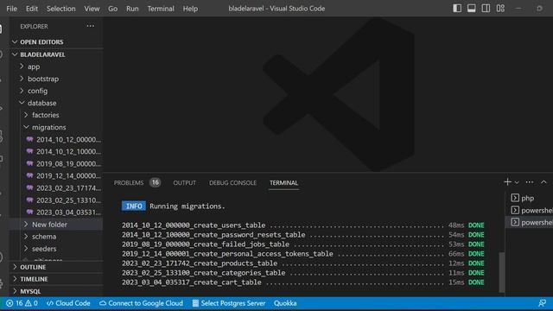Switch to the Terminal tab

(284, 182)
